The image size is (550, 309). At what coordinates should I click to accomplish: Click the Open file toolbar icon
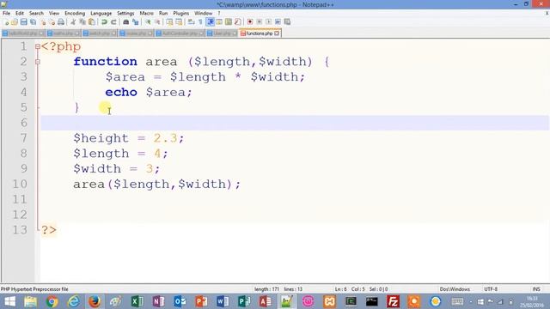(15, 22)
